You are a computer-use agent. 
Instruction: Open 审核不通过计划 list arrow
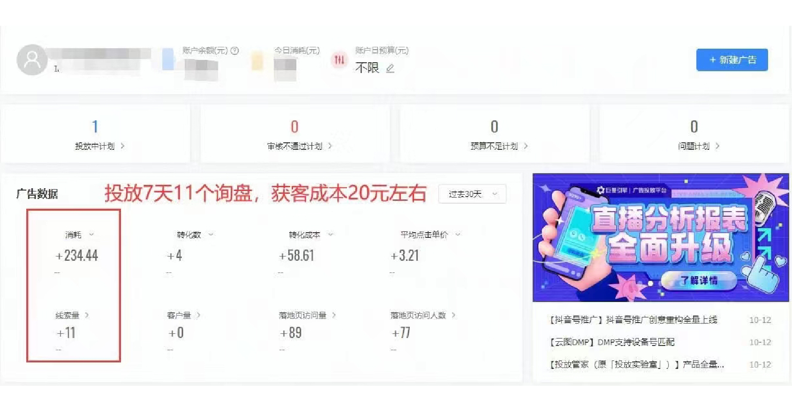[x=330, y=146]
